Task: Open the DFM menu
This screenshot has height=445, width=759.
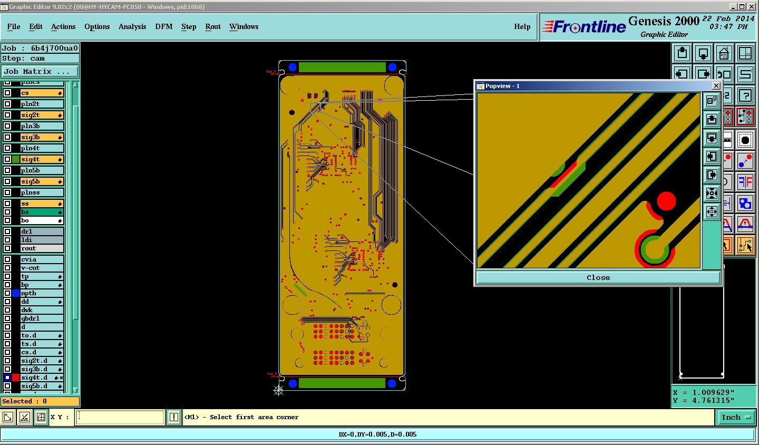Action: pyautogui.click(x=164, y=26)
